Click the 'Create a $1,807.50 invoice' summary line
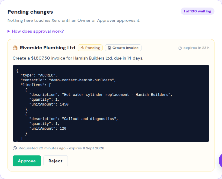 (78, 58)
